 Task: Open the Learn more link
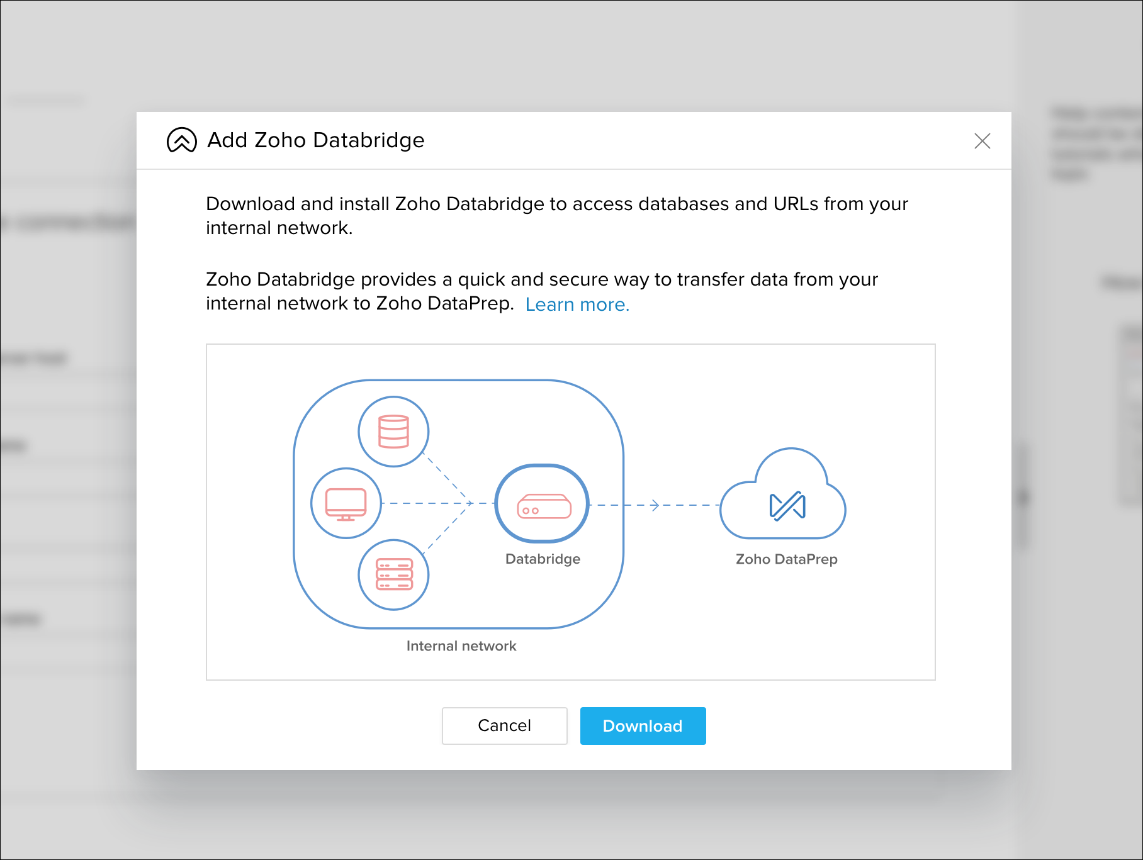point(577,304)
